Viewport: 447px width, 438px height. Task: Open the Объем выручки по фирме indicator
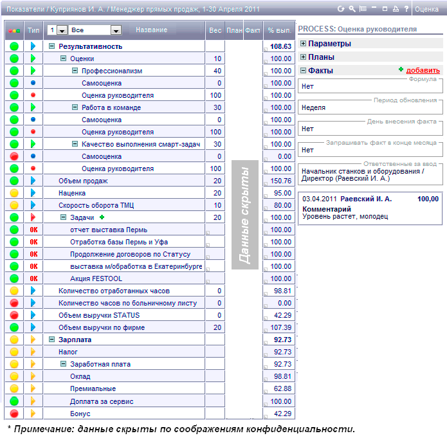pyautogui.click(x=102, y=327)
